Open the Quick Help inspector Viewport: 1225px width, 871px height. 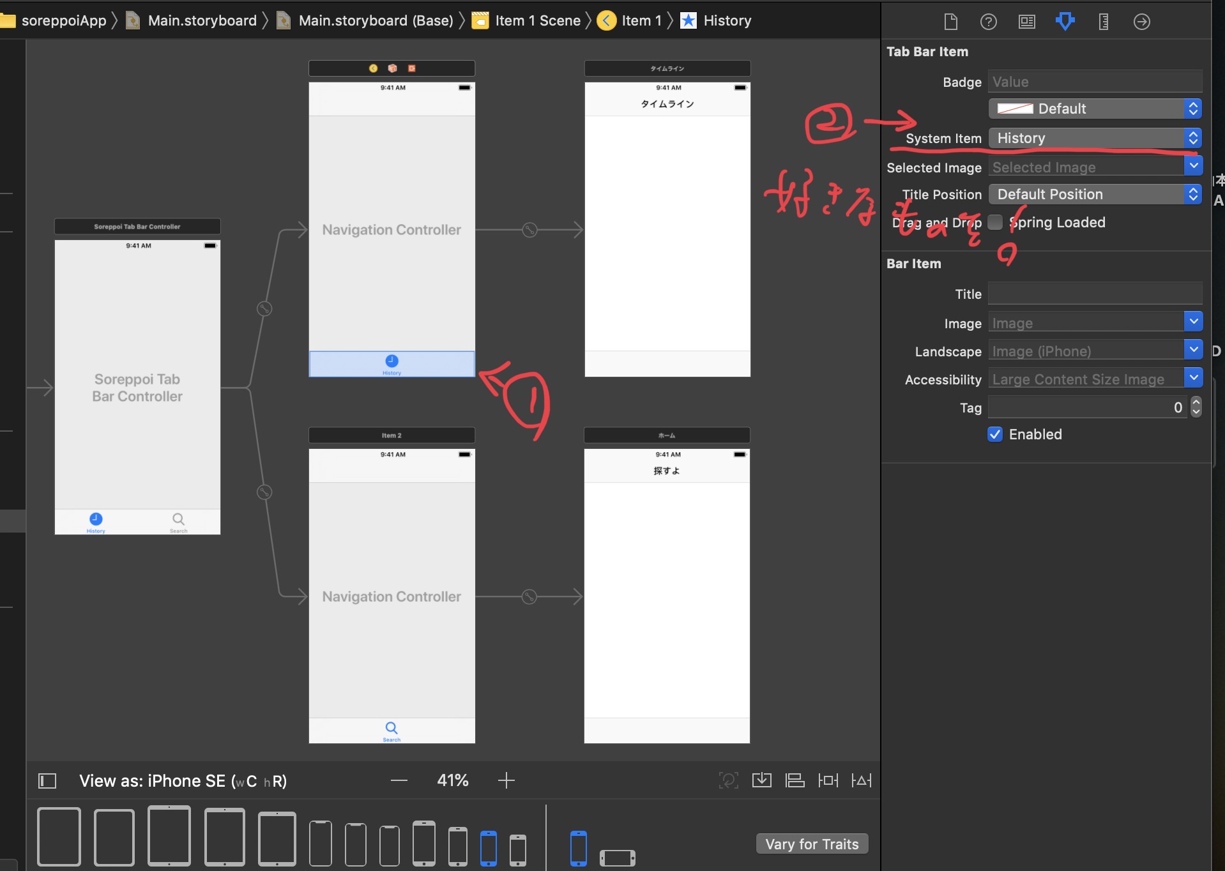coord(988,22)
